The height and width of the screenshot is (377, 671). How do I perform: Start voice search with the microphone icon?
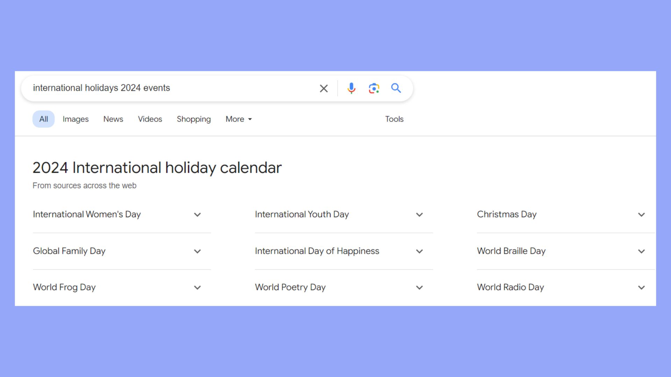pos(351,88)
